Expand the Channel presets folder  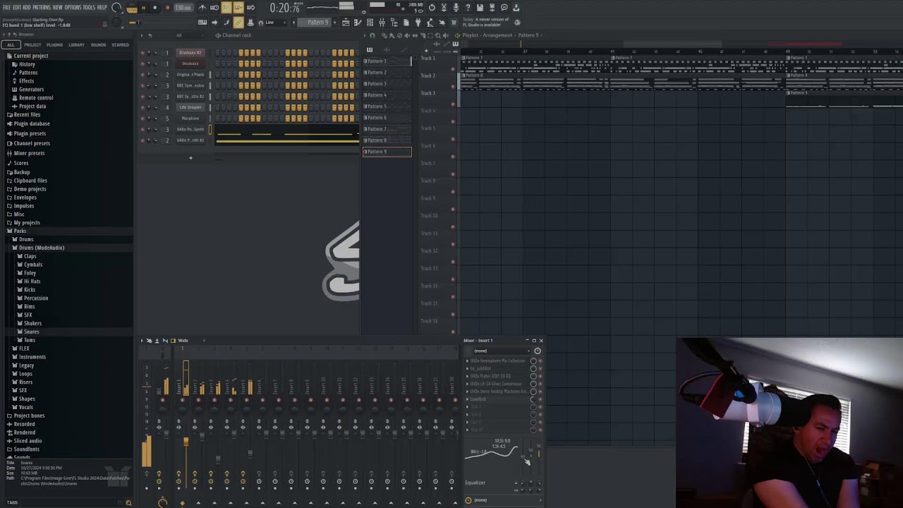click(x=32, y=143)
